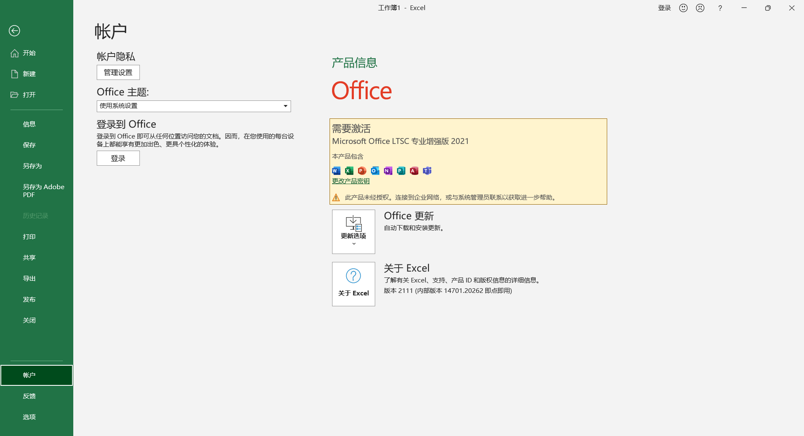Click the 产品信息 heading
Screen dimensions: 804x436
tap(355, 63)
